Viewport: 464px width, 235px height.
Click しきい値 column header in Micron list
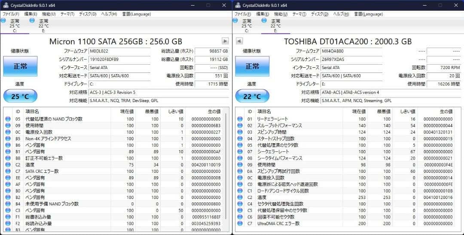pos(173,111)
